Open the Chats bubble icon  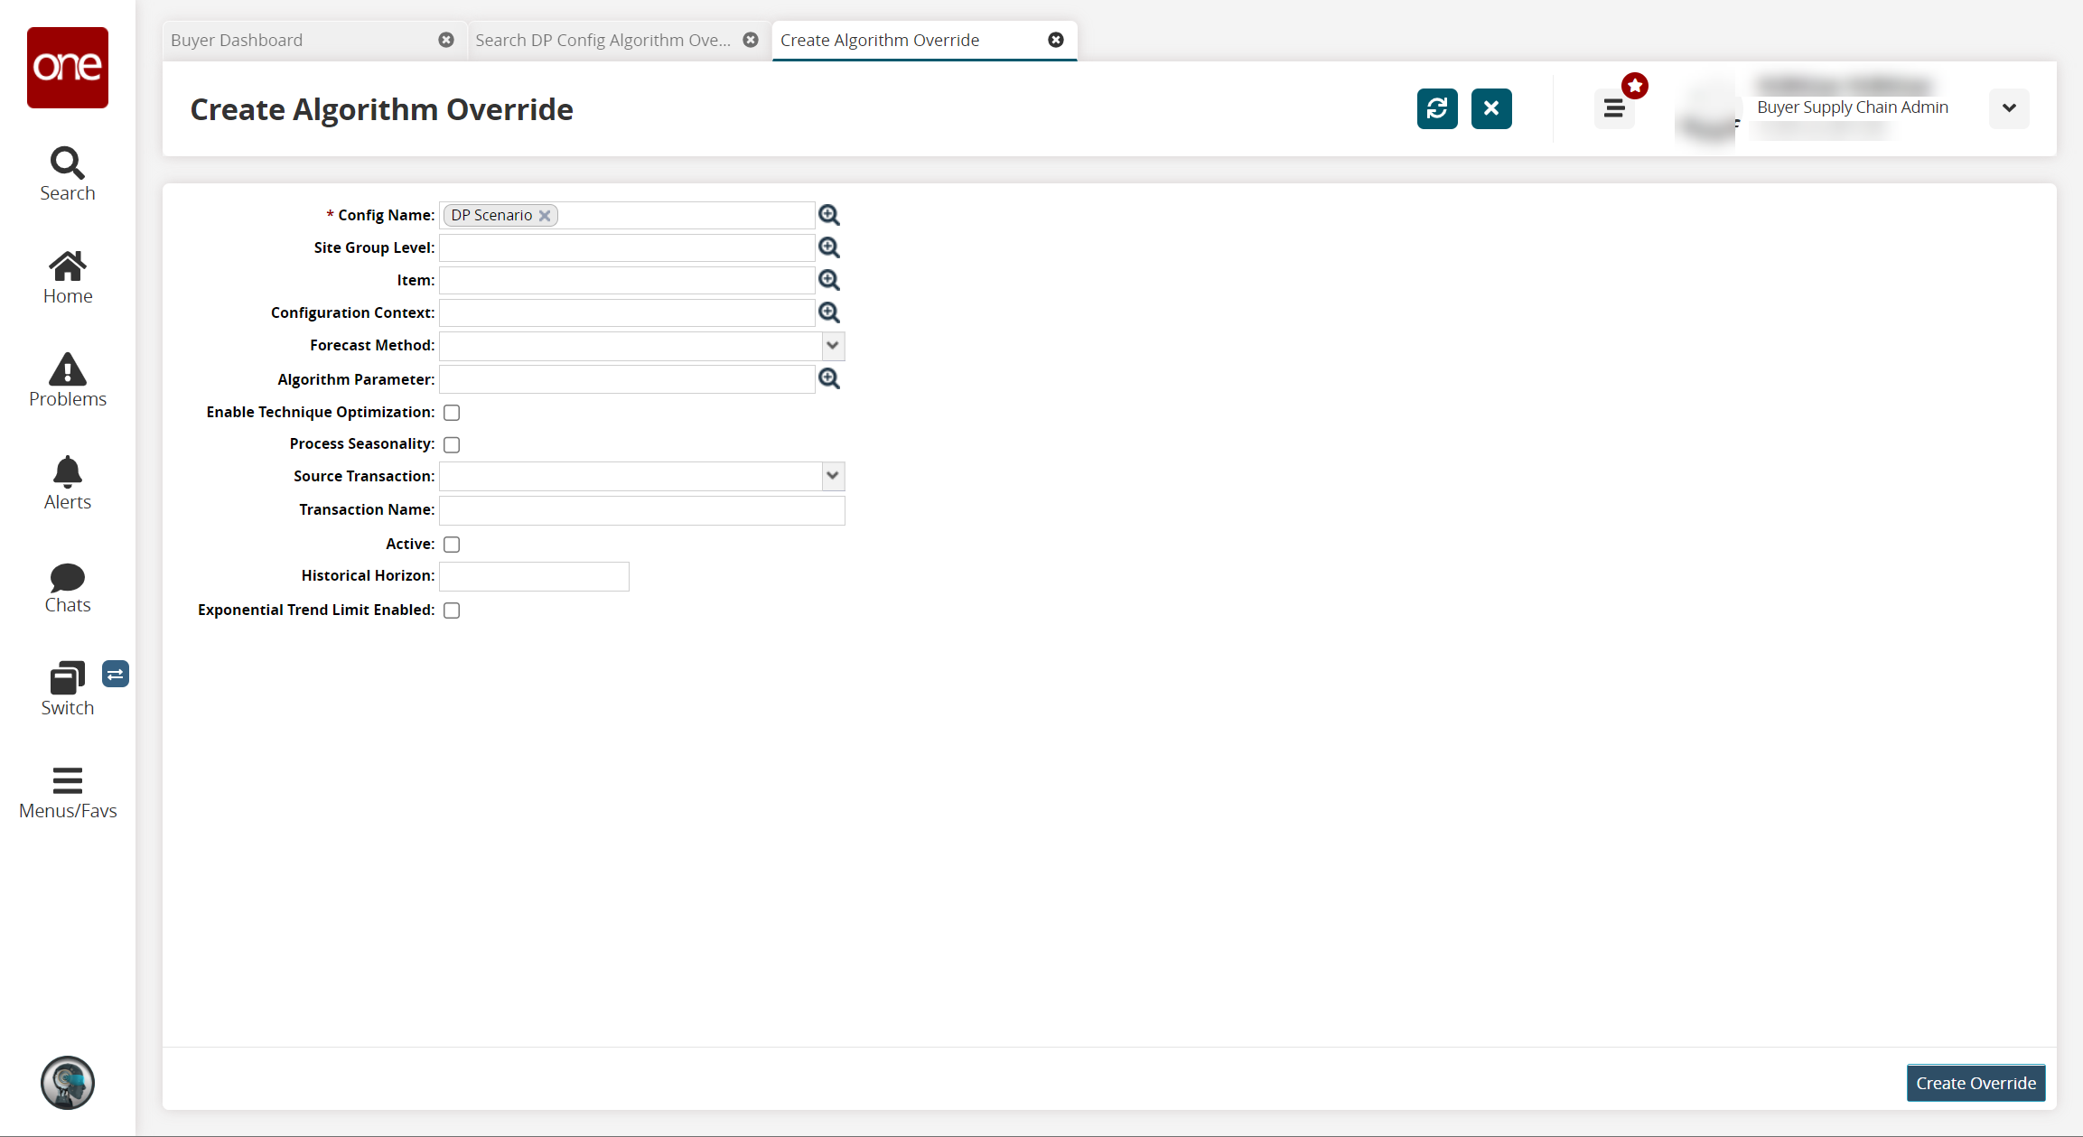tap(67, 587)
